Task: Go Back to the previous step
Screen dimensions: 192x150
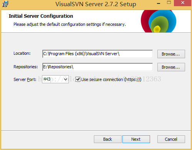Action: coord(108,139)
